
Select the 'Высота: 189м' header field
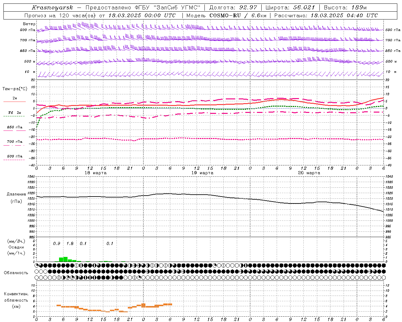[x=345, y=8]
